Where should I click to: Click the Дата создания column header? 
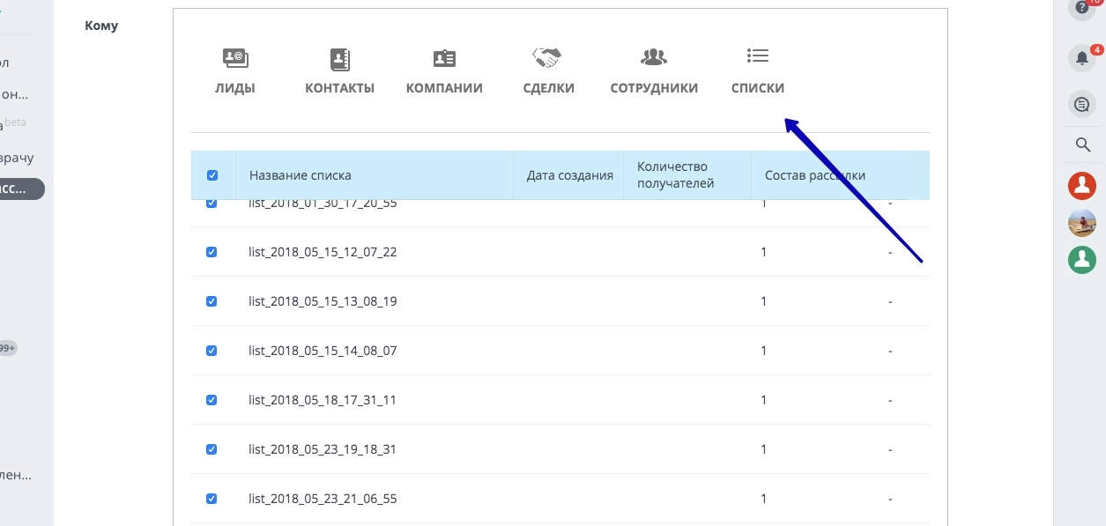(569, 174)
